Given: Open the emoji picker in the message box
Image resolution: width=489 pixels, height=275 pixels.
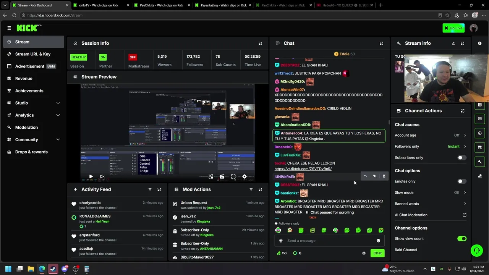Looking at the screenshot, I should click(x=378, y=241).
